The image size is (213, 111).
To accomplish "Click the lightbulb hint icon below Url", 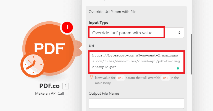I will point(91,77).
